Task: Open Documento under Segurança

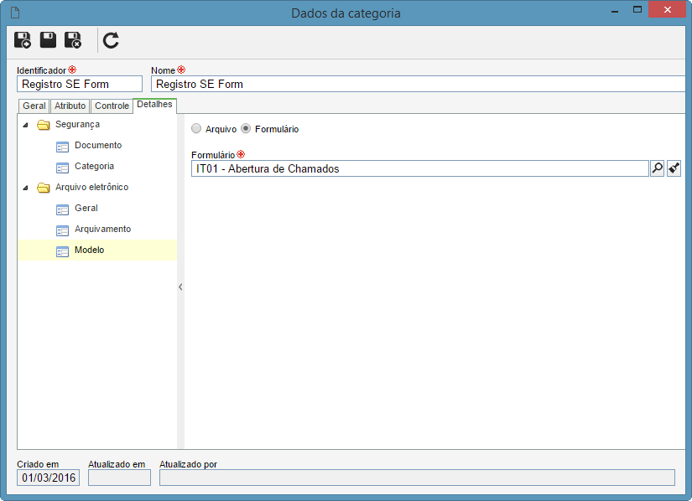Action: (x=98, y=145)
